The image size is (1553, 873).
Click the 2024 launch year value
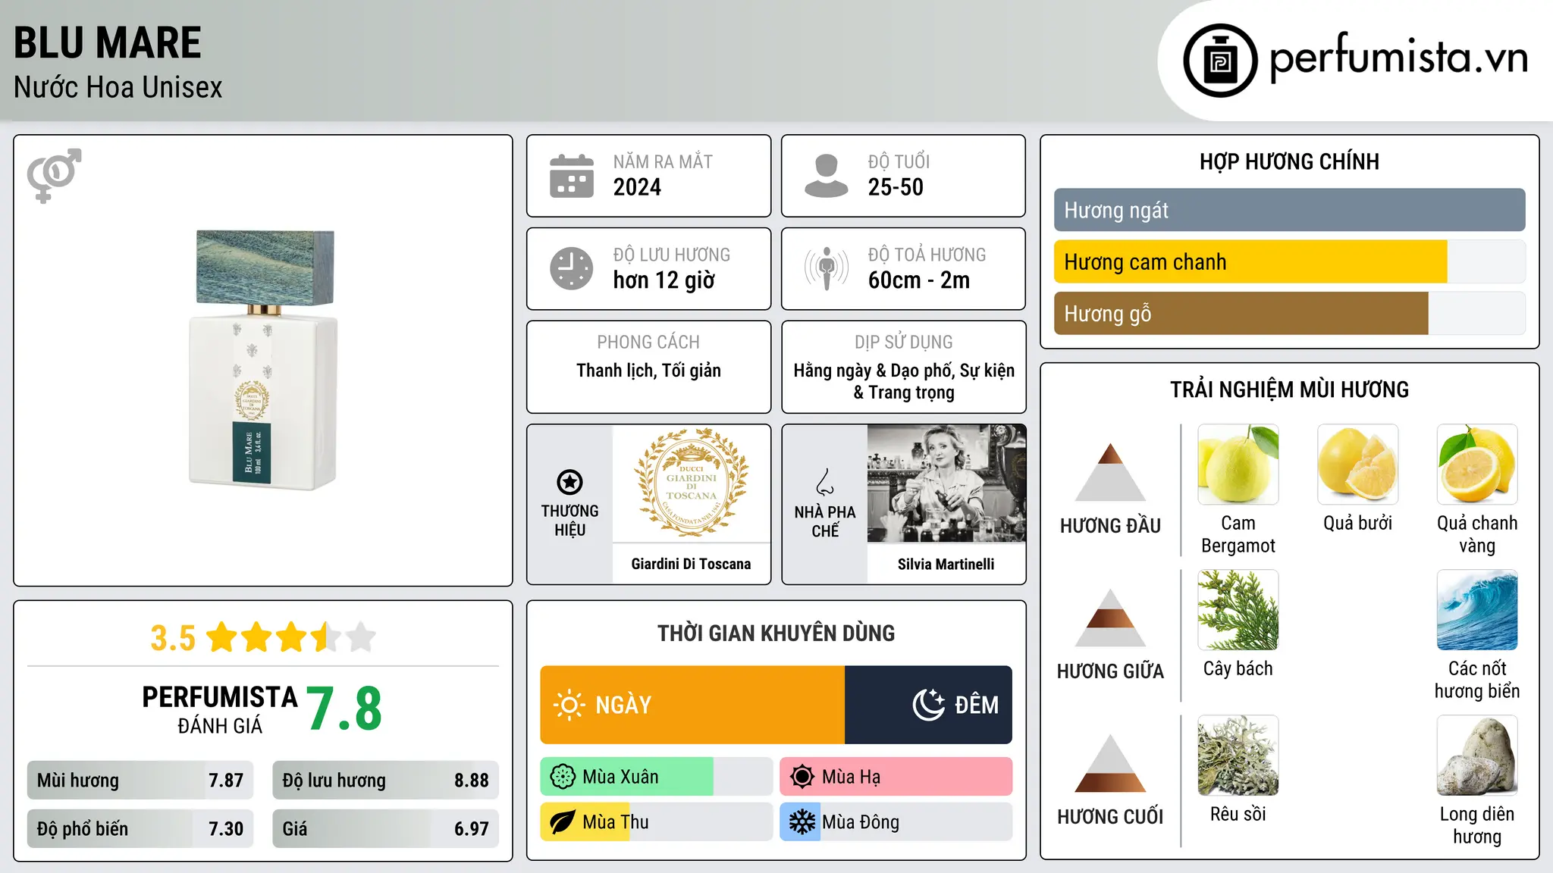637,187
